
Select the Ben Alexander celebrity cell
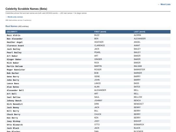(15, 39)
